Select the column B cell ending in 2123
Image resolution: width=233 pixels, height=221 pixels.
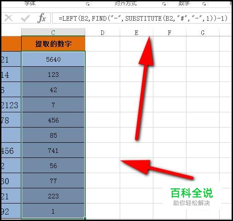click(11, 105)
